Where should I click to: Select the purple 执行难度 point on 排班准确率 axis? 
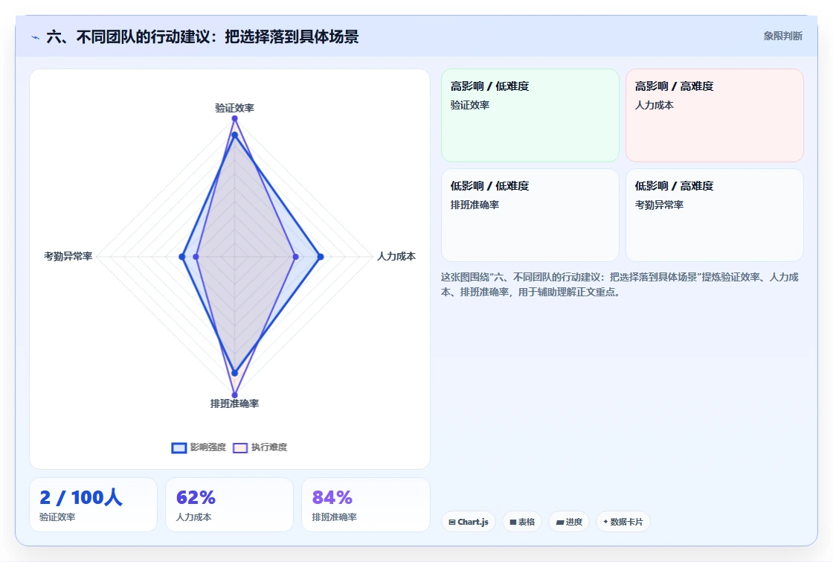pos(234,395)
